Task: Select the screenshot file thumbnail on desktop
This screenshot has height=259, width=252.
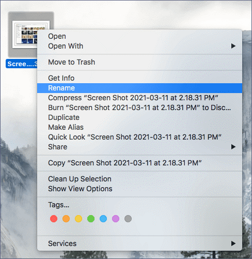Action: 24,35
